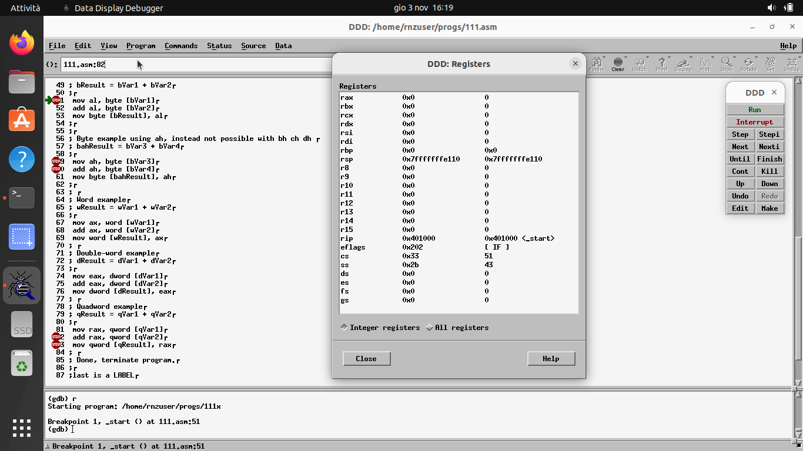The height and width of the screenshot is (451, 803).
Task: Select the All registers radio button
Action: pyautogui.click(x=457, y=328)
